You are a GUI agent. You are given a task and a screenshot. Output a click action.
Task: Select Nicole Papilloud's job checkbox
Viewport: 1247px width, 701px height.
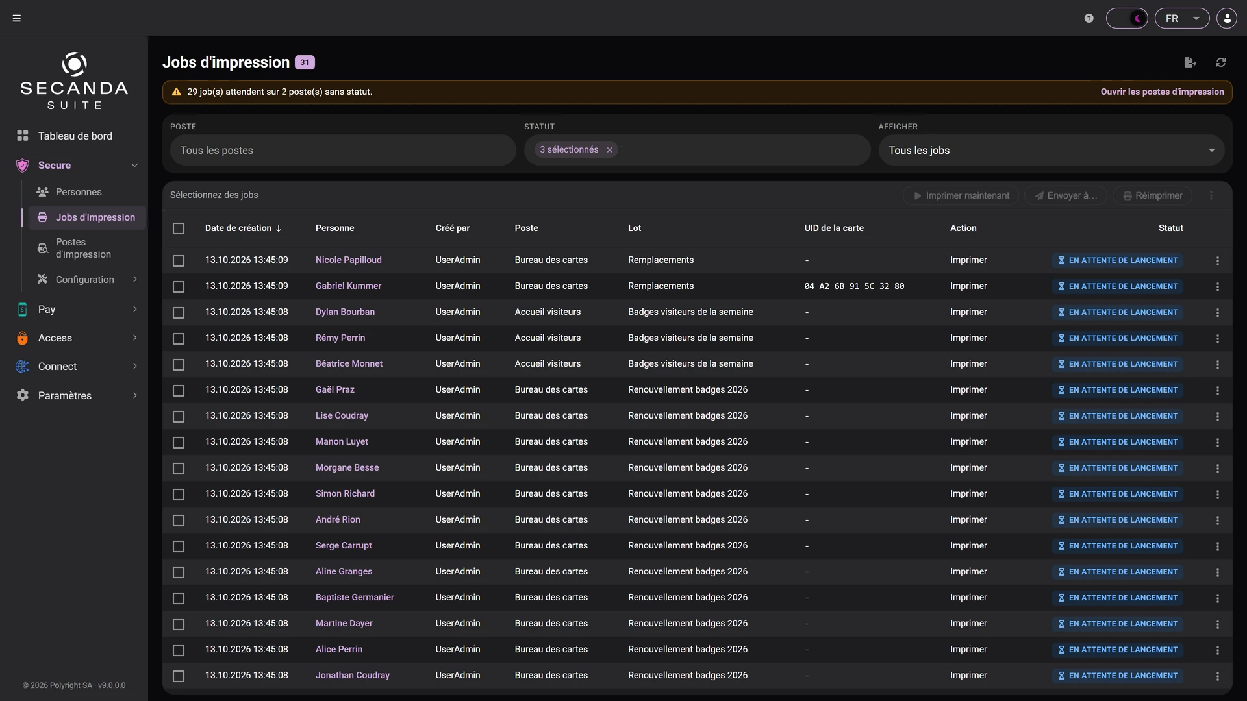coord(179,260)
